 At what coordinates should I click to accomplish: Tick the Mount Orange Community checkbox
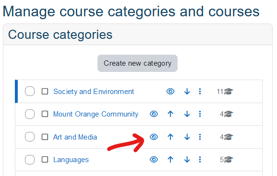(x=45, y=114)
